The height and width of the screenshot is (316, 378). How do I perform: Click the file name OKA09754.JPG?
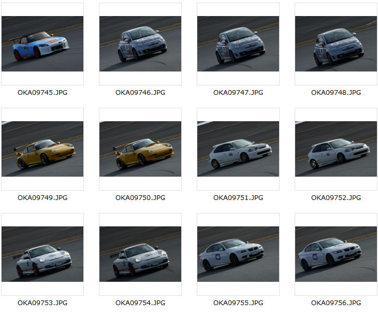point(140,303)
